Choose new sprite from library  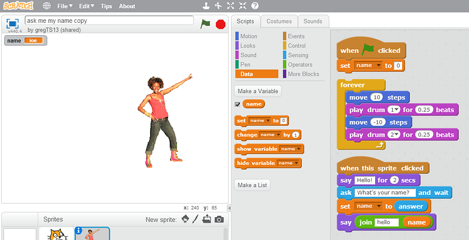tap(185, 219)
